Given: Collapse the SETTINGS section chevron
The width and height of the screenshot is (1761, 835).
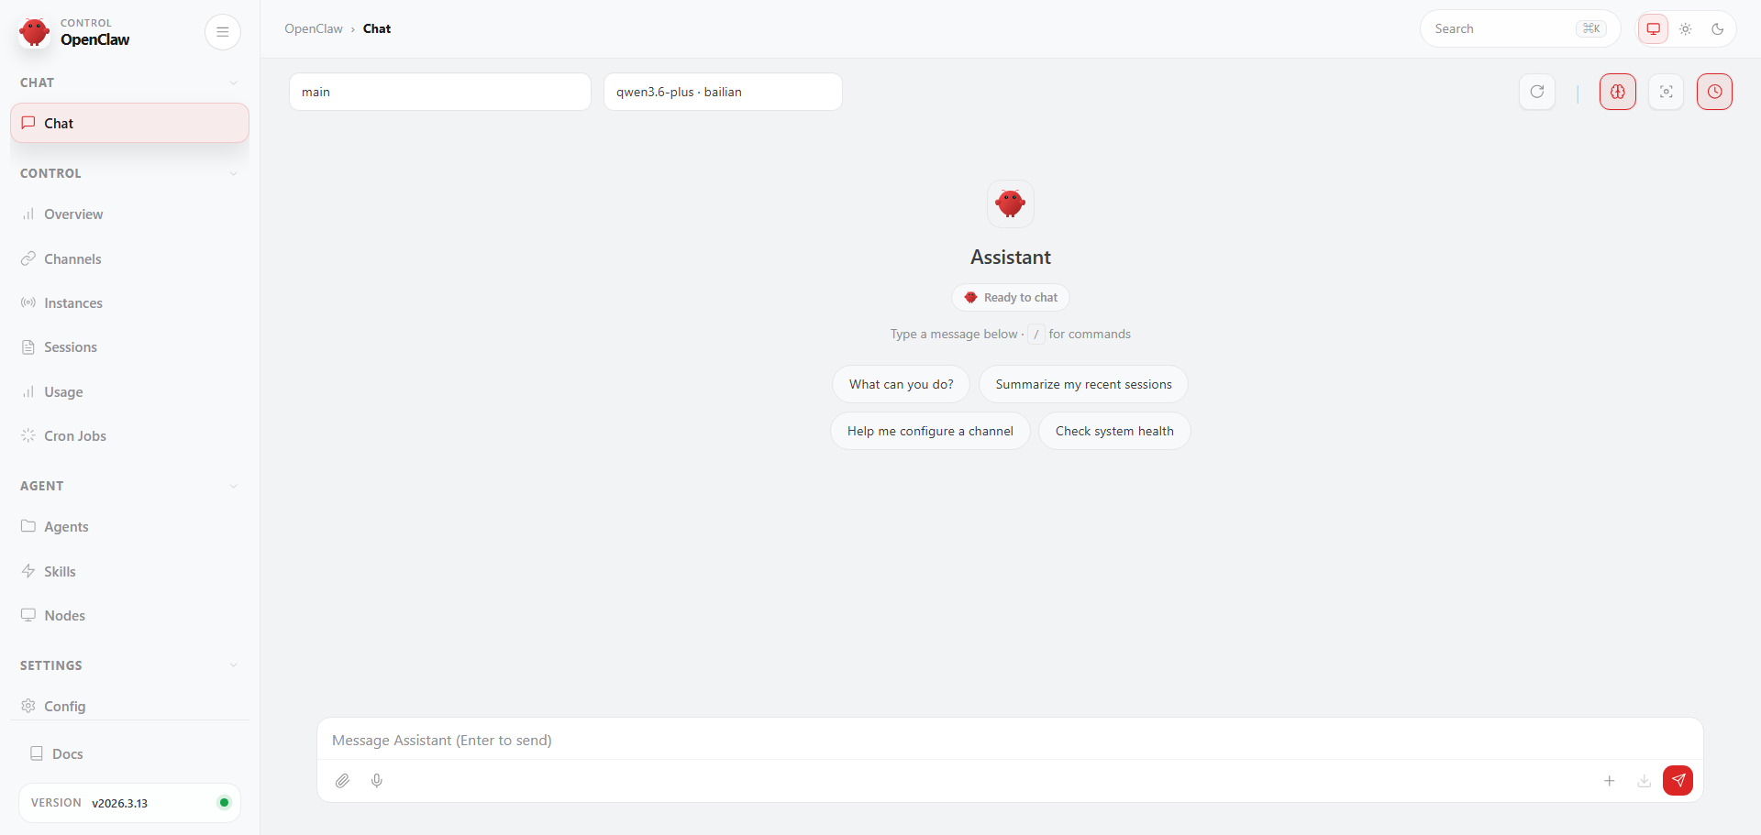Looking at the screenshot, I should click(233, 665).
